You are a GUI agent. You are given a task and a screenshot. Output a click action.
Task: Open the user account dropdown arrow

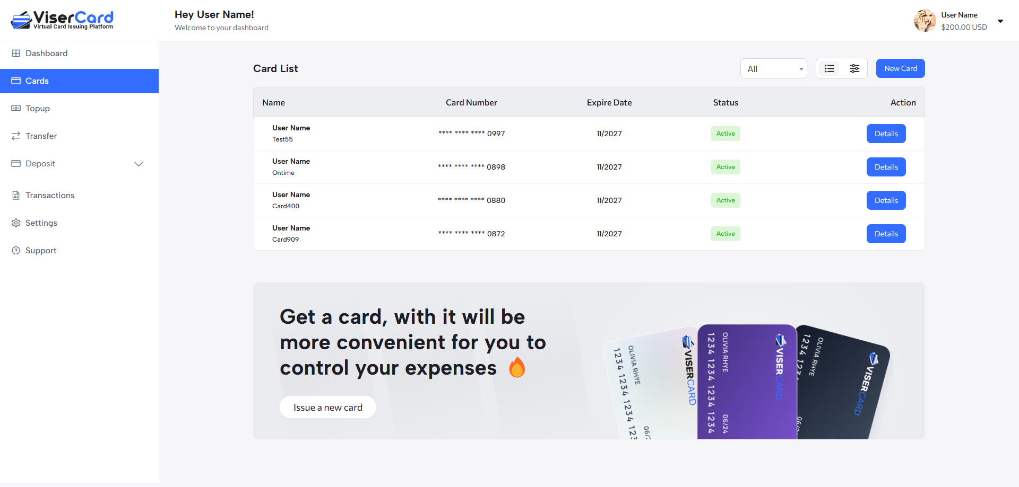1000,21
